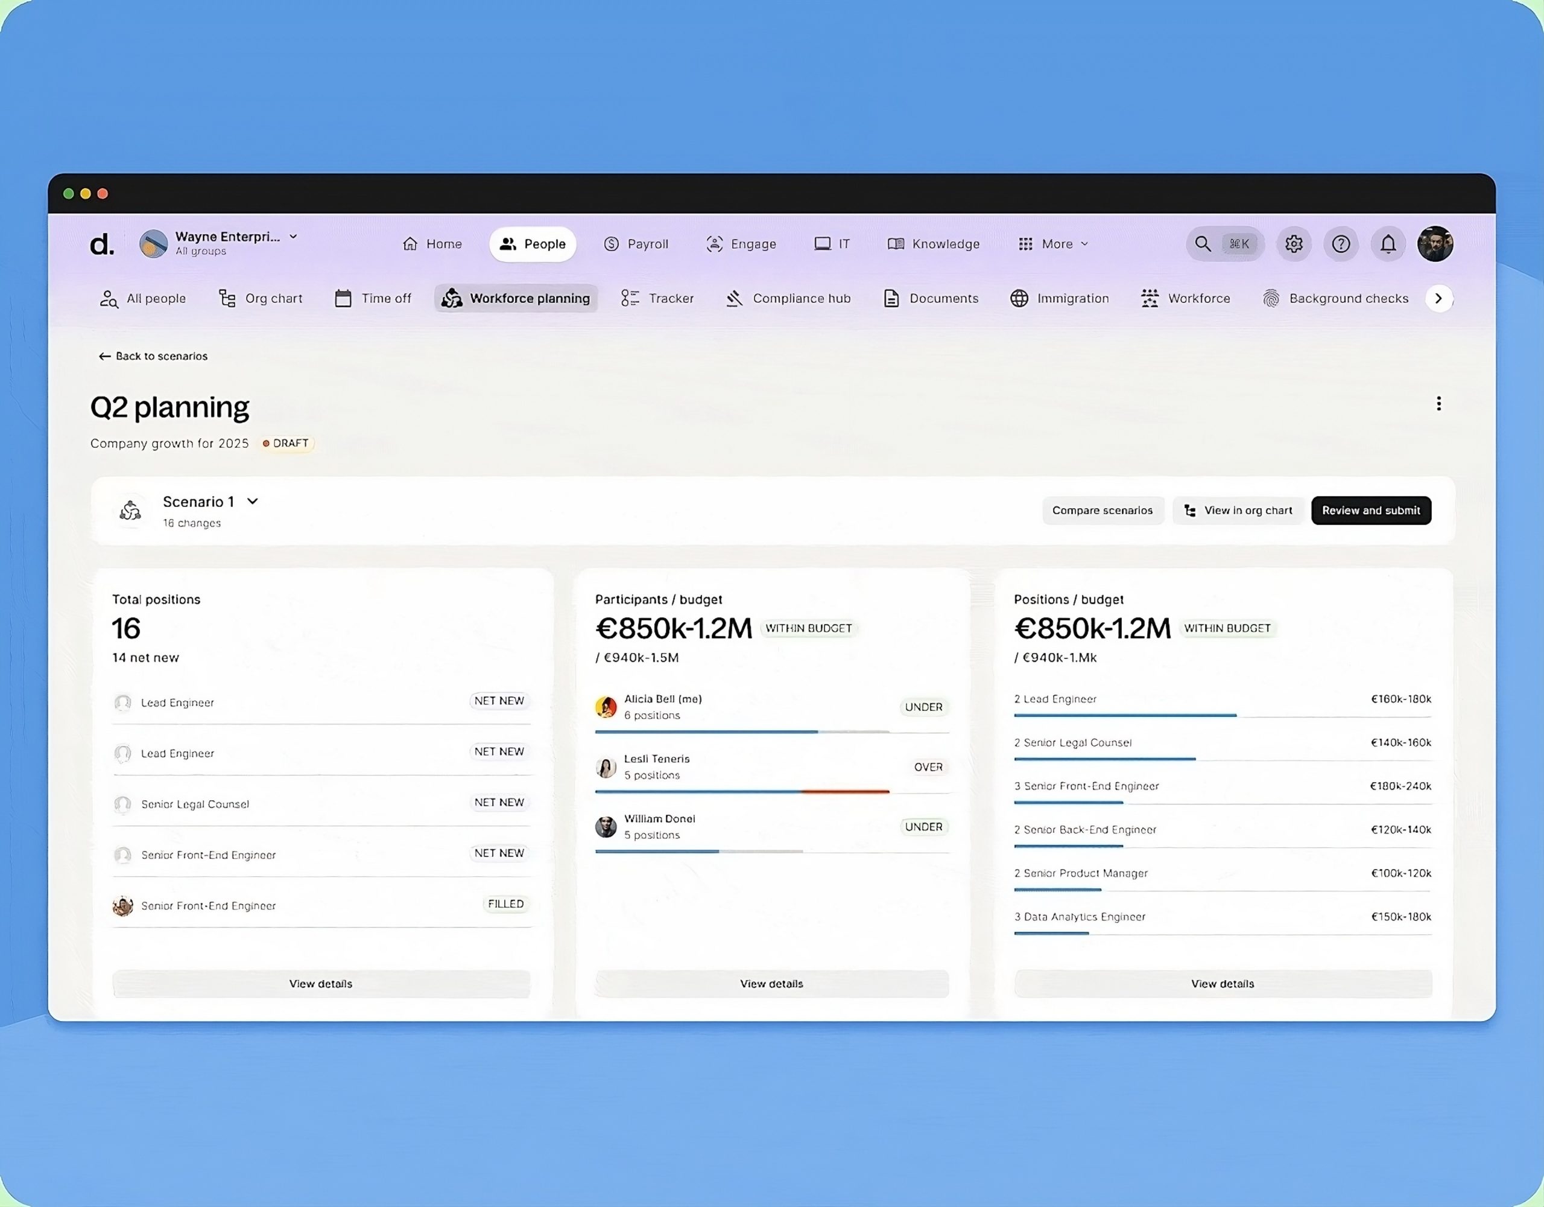1544x1207 pixels.
Task: Go to Compliance hub section
Action: pos(788,299)
